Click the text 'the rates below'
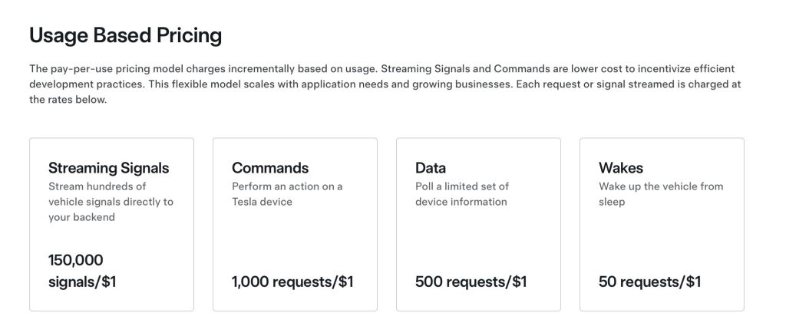The height and width of the screenshot is (336, 786). coord(68,100)
